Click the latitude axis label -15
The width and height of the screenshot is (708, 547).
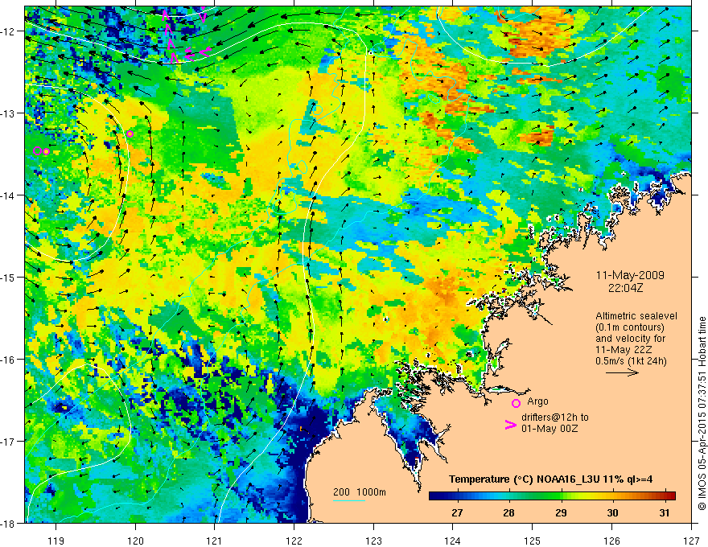9,277
